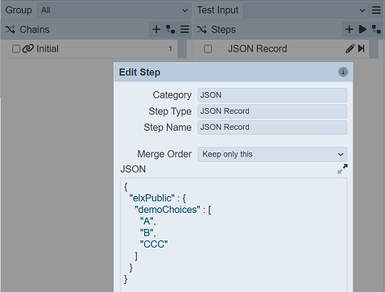Open the Steps hierarchy diagram icon
Image resolution: width=385 pixels, height=292 pixels.
pyautogui.click(x=376, y=29)
